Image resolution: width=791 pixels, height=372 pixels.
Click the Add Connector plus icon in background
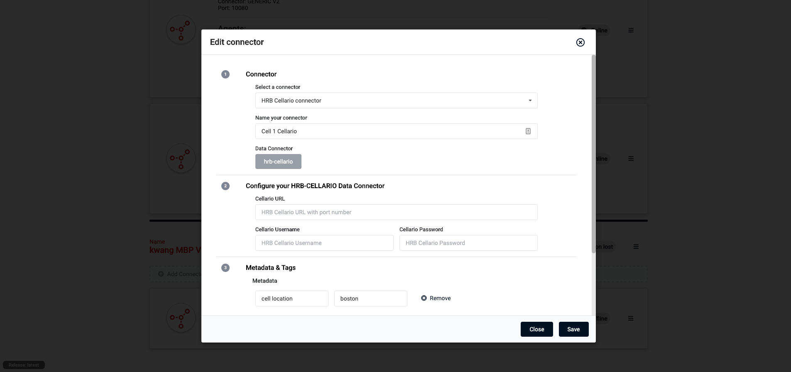[161, 274]
